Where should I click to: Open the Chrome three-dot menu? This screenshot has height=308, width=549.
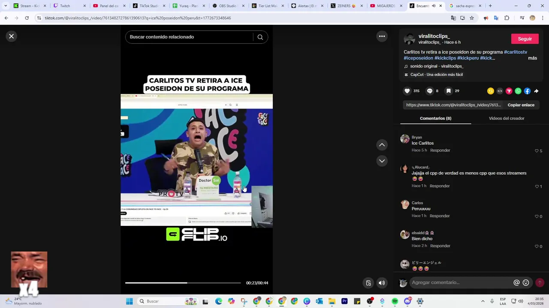[x=542, y=18]
